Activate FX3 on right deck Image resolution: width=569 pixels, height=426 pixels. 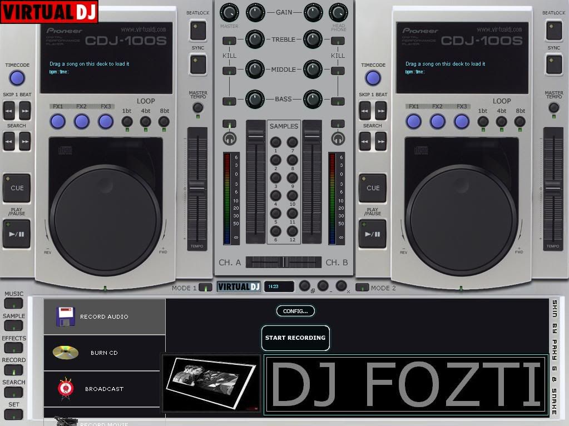462,122
